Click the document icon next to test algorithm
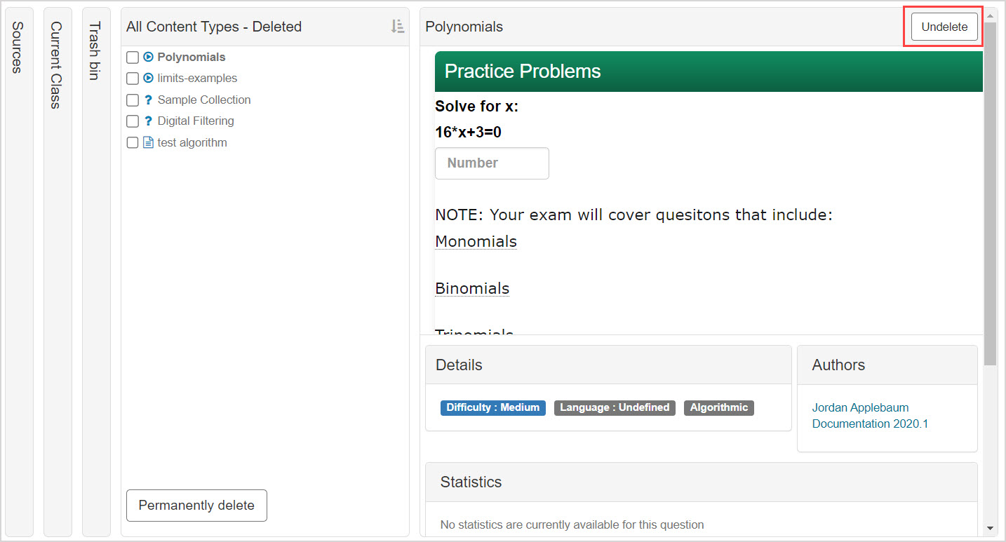 (x=147, y=142)
